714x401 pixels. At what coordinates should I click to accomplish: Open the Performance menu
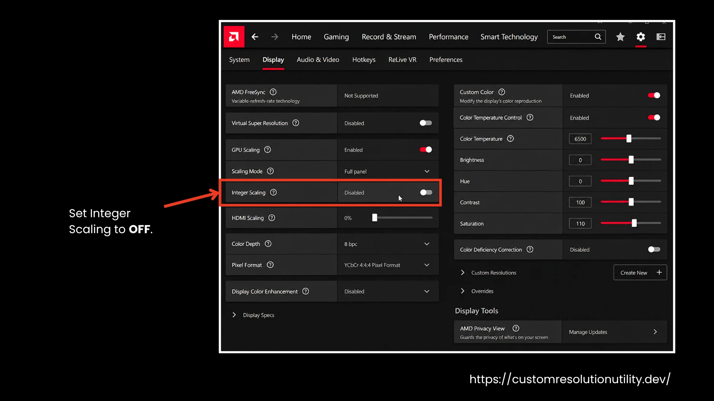pos(448,37)
